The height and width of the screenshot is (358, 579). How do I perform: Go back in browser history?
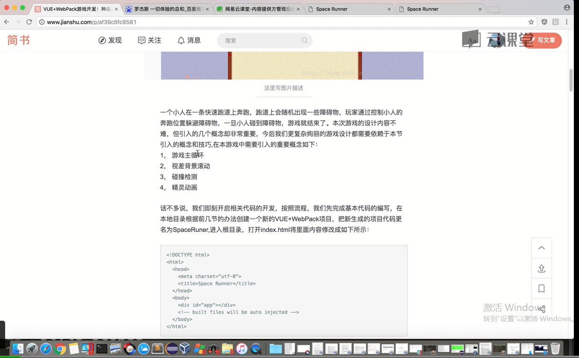coord(7,22)
